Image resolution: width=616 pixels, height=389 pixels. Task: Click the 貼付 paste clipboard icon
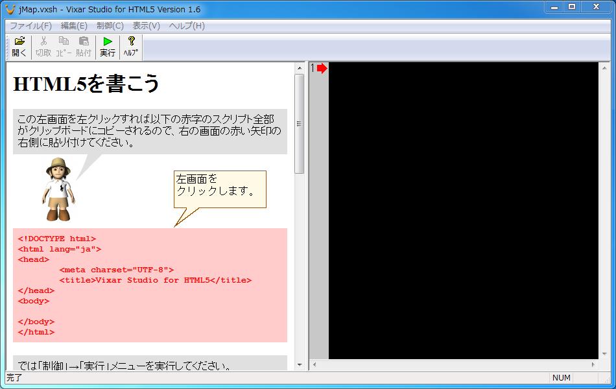click(84, 45)
